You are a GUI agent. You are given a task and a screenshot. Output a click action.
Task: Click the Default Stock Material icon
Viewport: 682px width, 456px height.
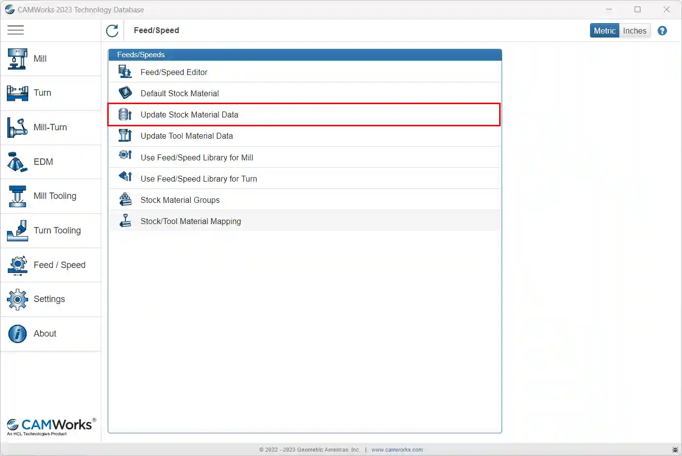(125, 93)
